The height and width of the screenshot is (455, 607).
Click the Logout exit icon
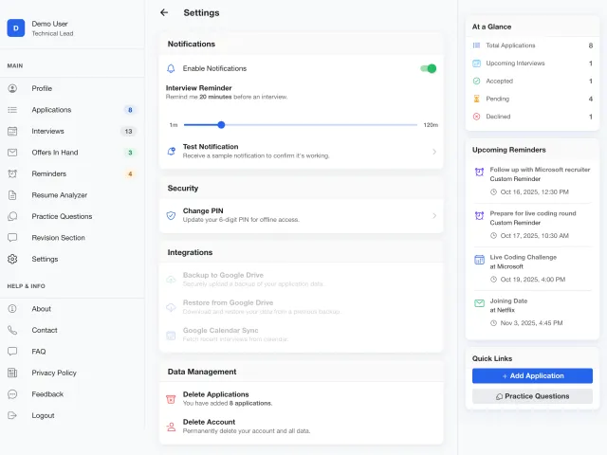(x=12, y=415)
